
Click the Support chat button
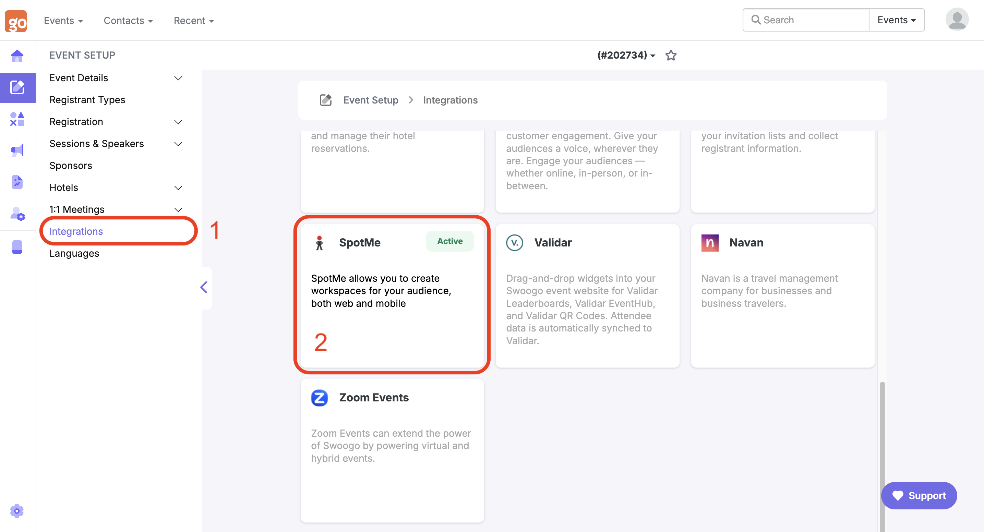coord(919,496)
